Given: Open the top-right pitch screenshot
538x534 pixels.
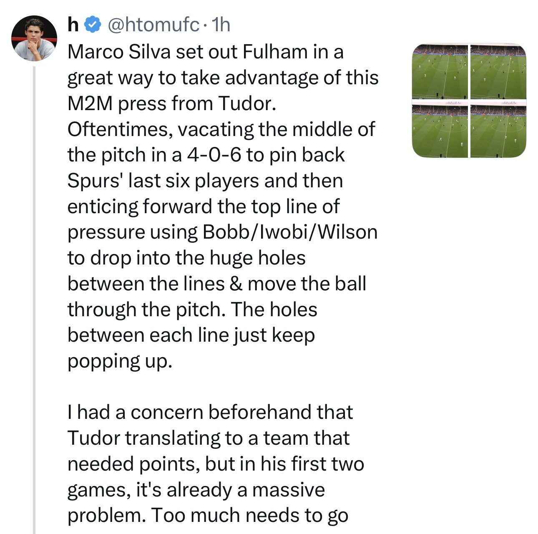Looking at the screenshot, I should [x=498, y=71].
